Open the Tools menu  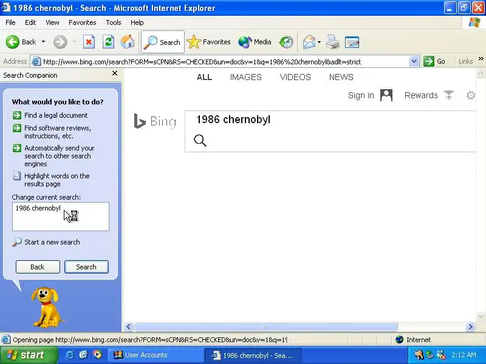pos(114,22)
